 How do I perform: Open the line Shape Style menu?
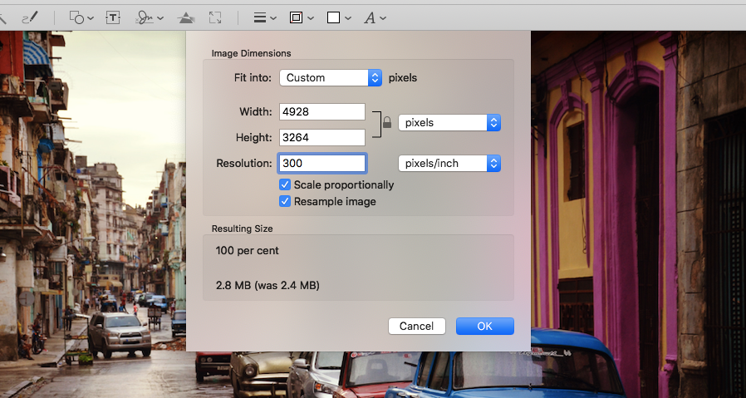pyautogui.click(x=265, y=17)
